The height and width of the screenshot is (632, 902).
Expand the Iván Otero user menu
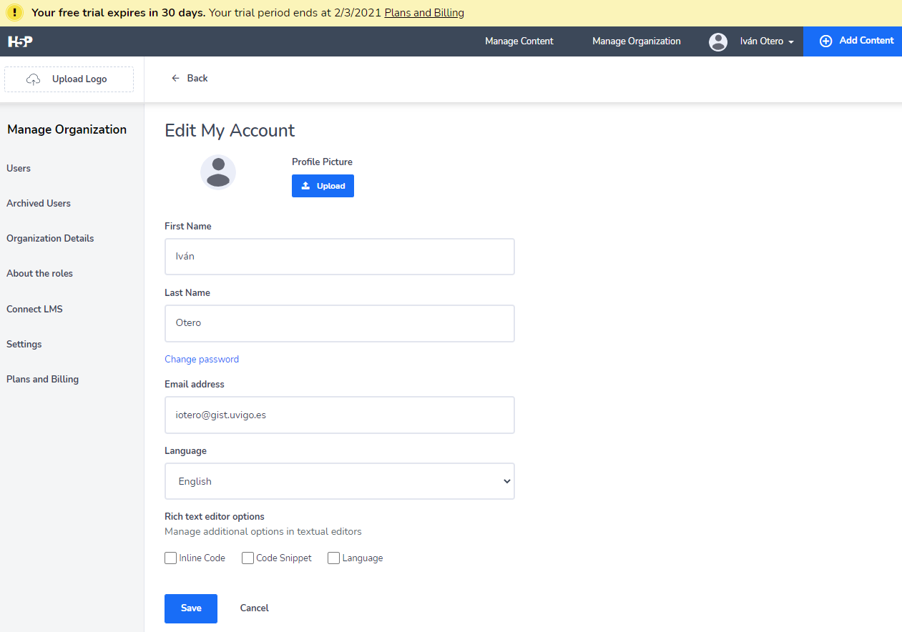coord(767,41)
